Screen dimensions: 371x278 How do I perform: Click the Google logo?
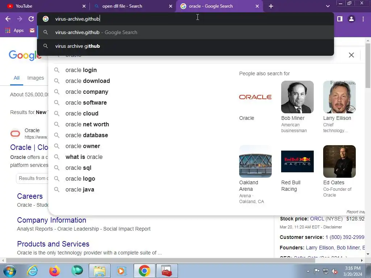[25, 55]
